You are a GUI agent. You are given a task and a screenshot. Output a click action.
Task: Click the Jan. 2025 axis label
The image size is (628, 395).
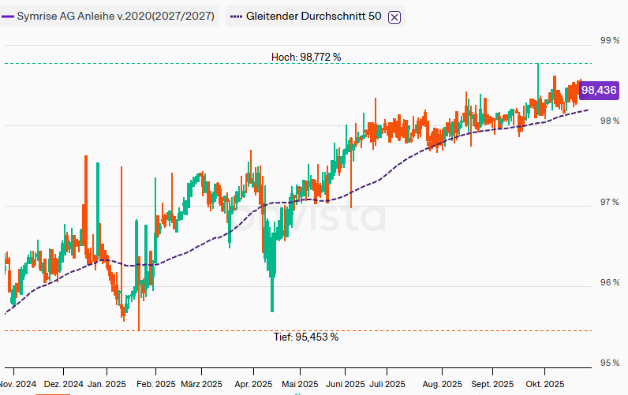pos(107,384)
